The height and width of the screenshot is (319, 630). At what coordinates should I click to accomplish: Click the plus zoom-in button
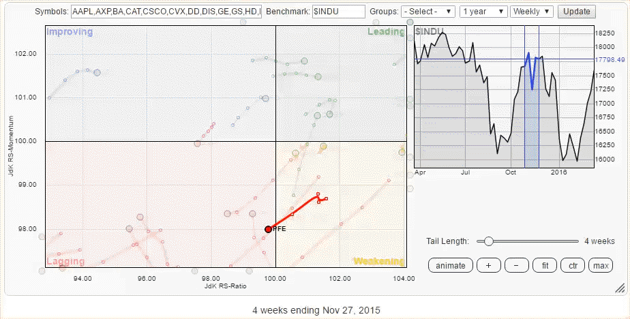click(x=488, y=265)
